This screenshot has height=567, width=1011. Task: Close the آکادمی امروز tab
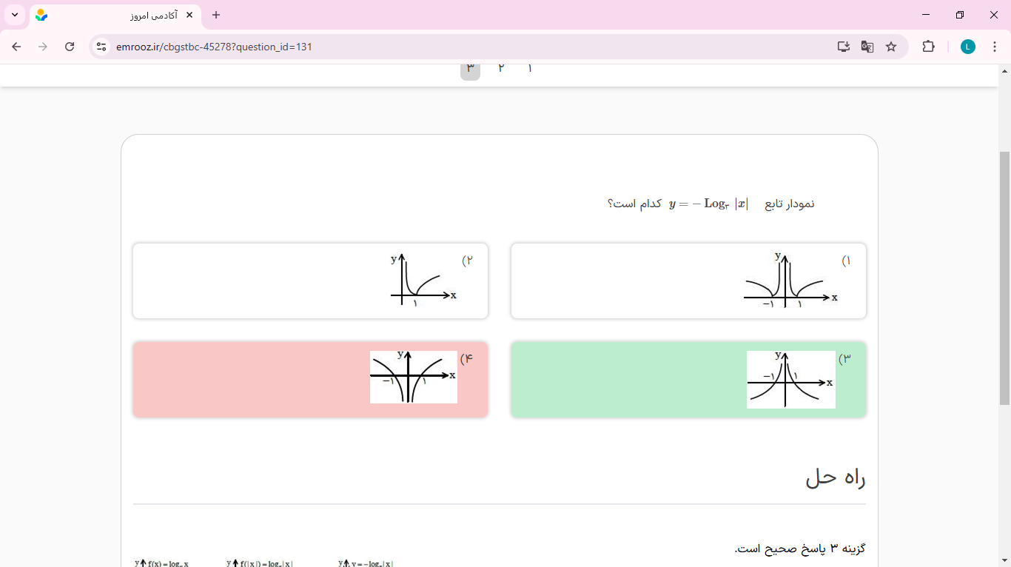pos(189,15)
